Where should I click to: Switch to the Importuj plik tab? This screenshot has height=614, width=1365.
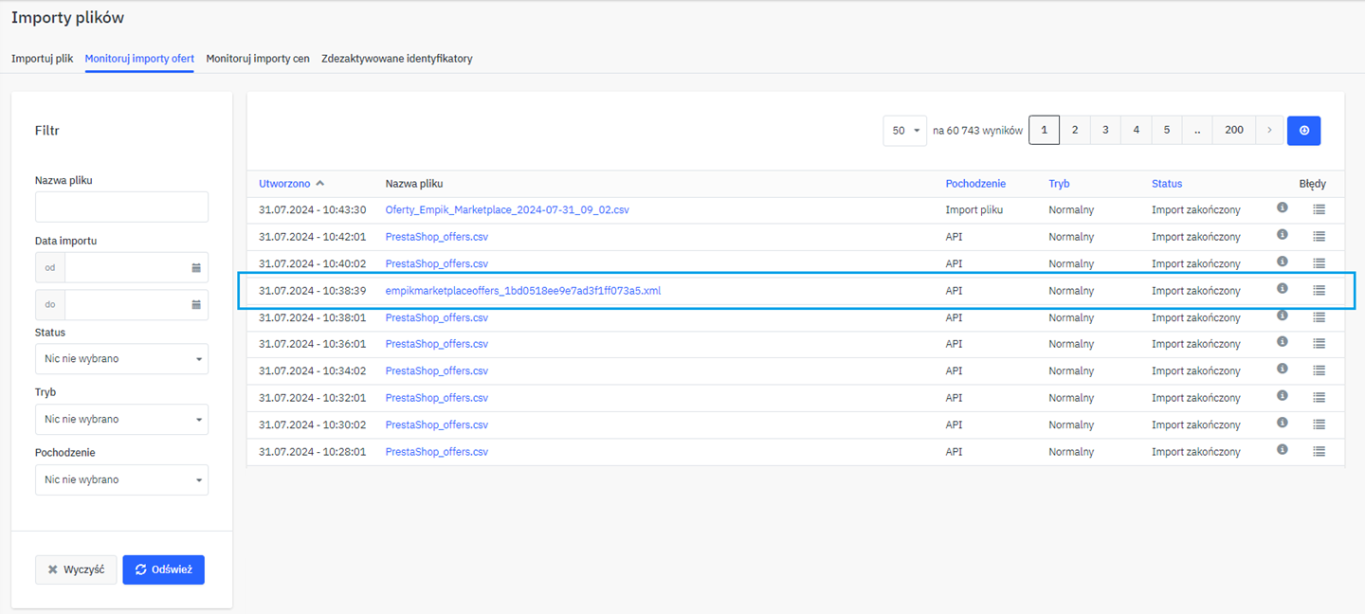(x=42, y=59)
